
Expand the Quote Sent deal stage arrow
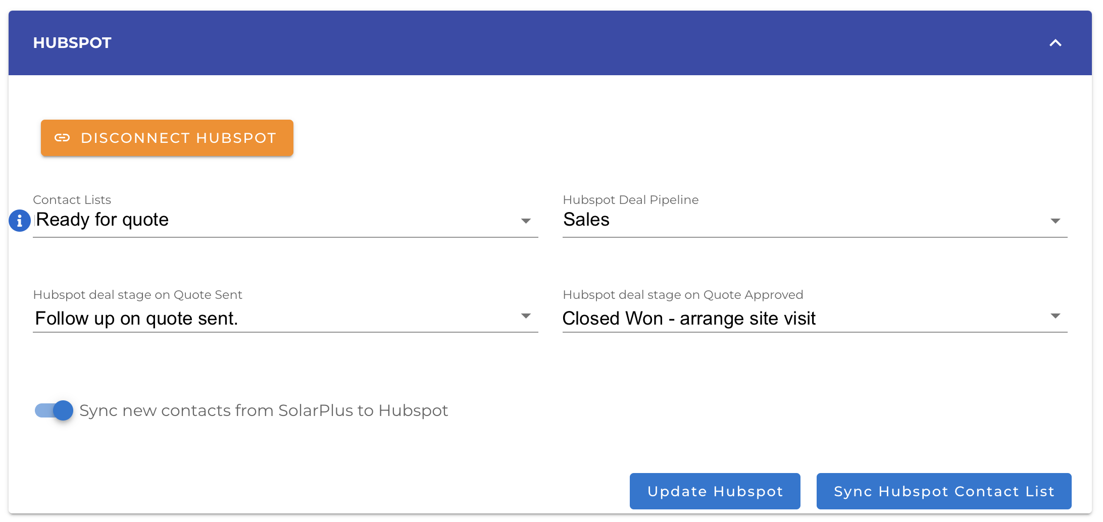coord(526,316)
